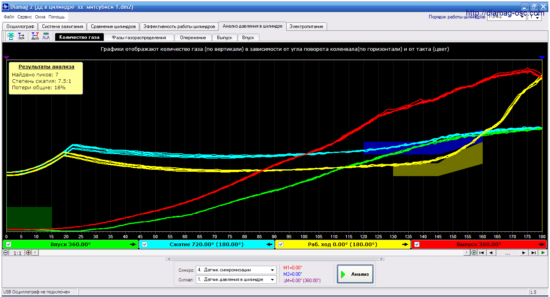The height and width of the screenshot is (297, 550).
Task: Switch to the Электропитание tab
Action: 307,26
